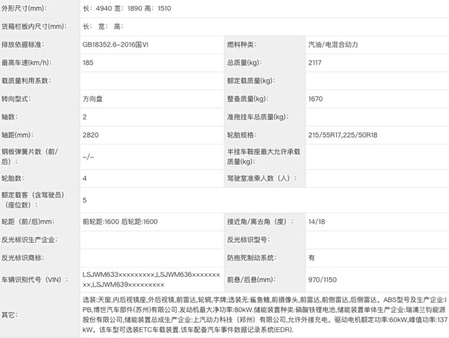Select the 总质量(kg) value 2117
This screenshot has height=338, width=449.
click(x=316, y=62)
